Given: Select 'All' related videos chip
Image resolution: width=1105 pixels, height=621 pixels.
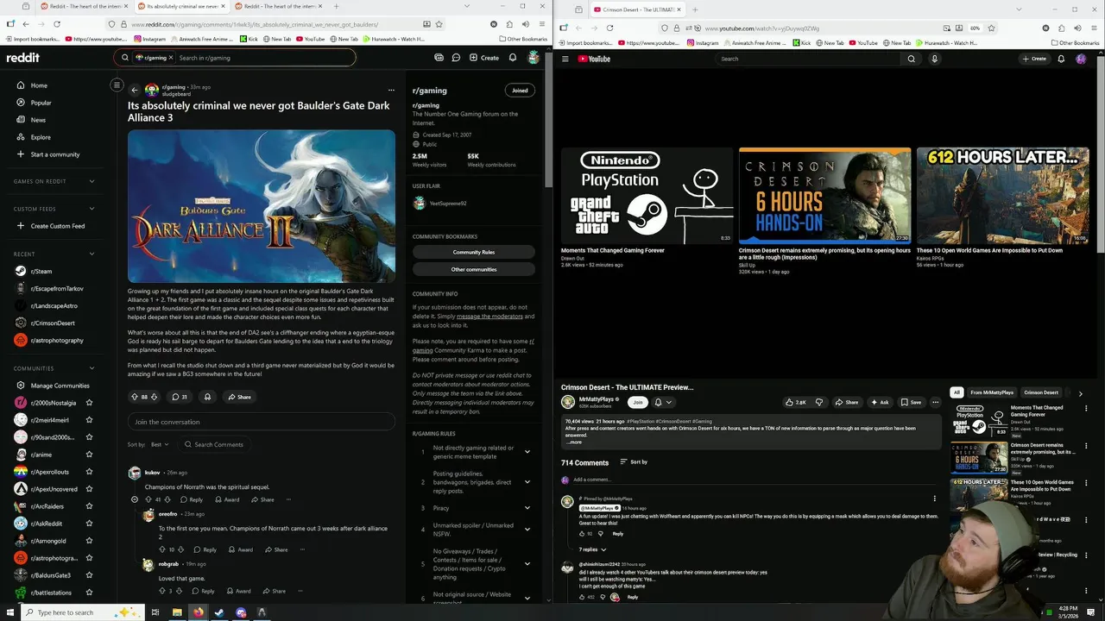Looking at the screenshot, I should point(957,392).
